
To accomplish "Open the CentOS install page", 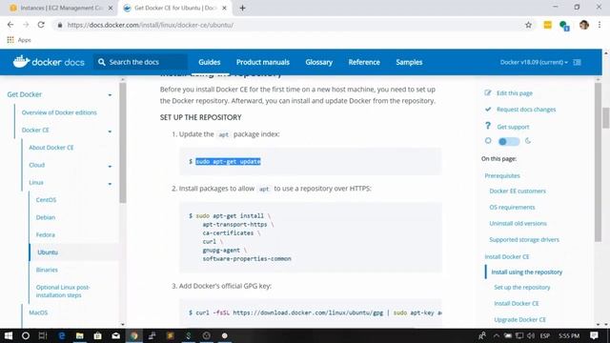I will click(x=46, y=200).
